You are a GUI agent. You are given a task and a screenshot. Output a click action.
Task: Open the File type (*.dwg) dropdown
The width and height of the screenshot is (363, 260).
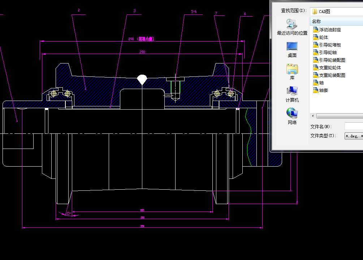354,136
